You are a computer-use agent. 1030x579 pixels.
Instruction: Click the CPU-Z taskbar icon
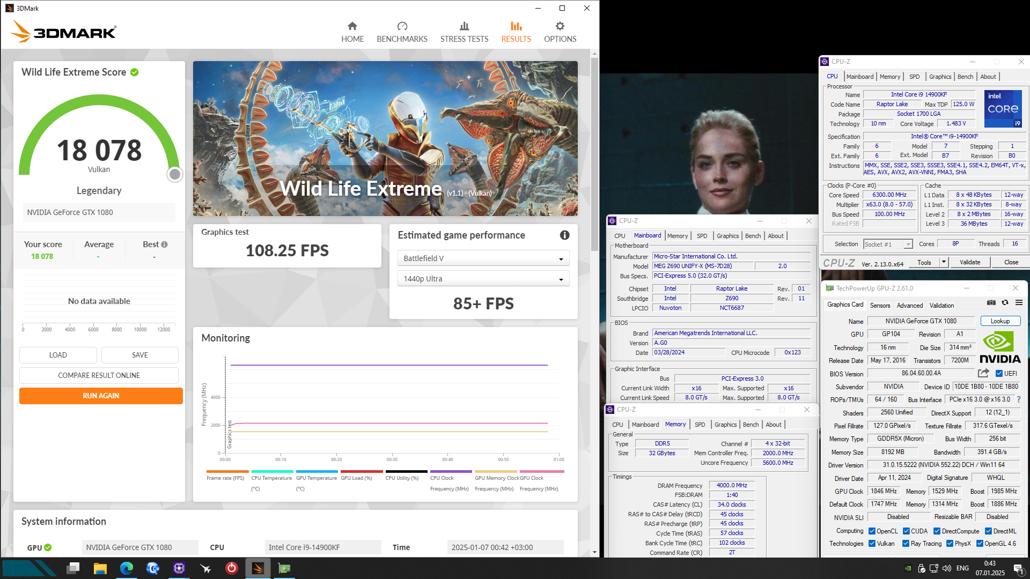click(x=179, y=568)
